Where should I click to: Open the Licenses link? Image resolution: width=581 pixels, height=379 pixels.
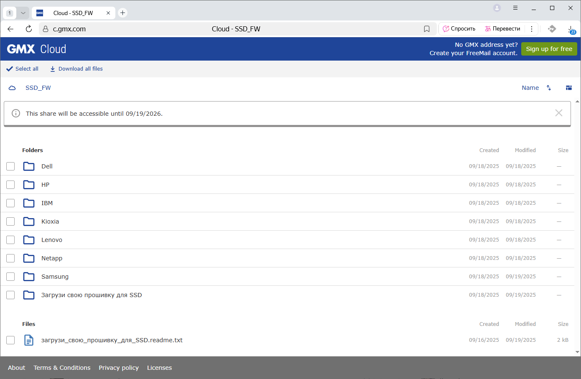[x=159, y=368]
